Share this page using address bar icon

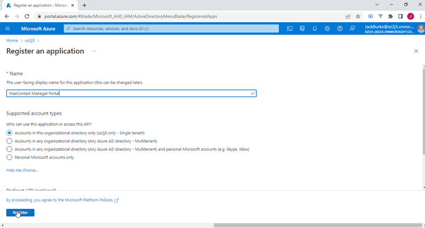348,16
